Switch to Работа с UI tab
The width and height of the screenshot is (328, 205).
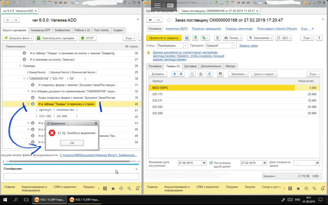tap(82, 30)
